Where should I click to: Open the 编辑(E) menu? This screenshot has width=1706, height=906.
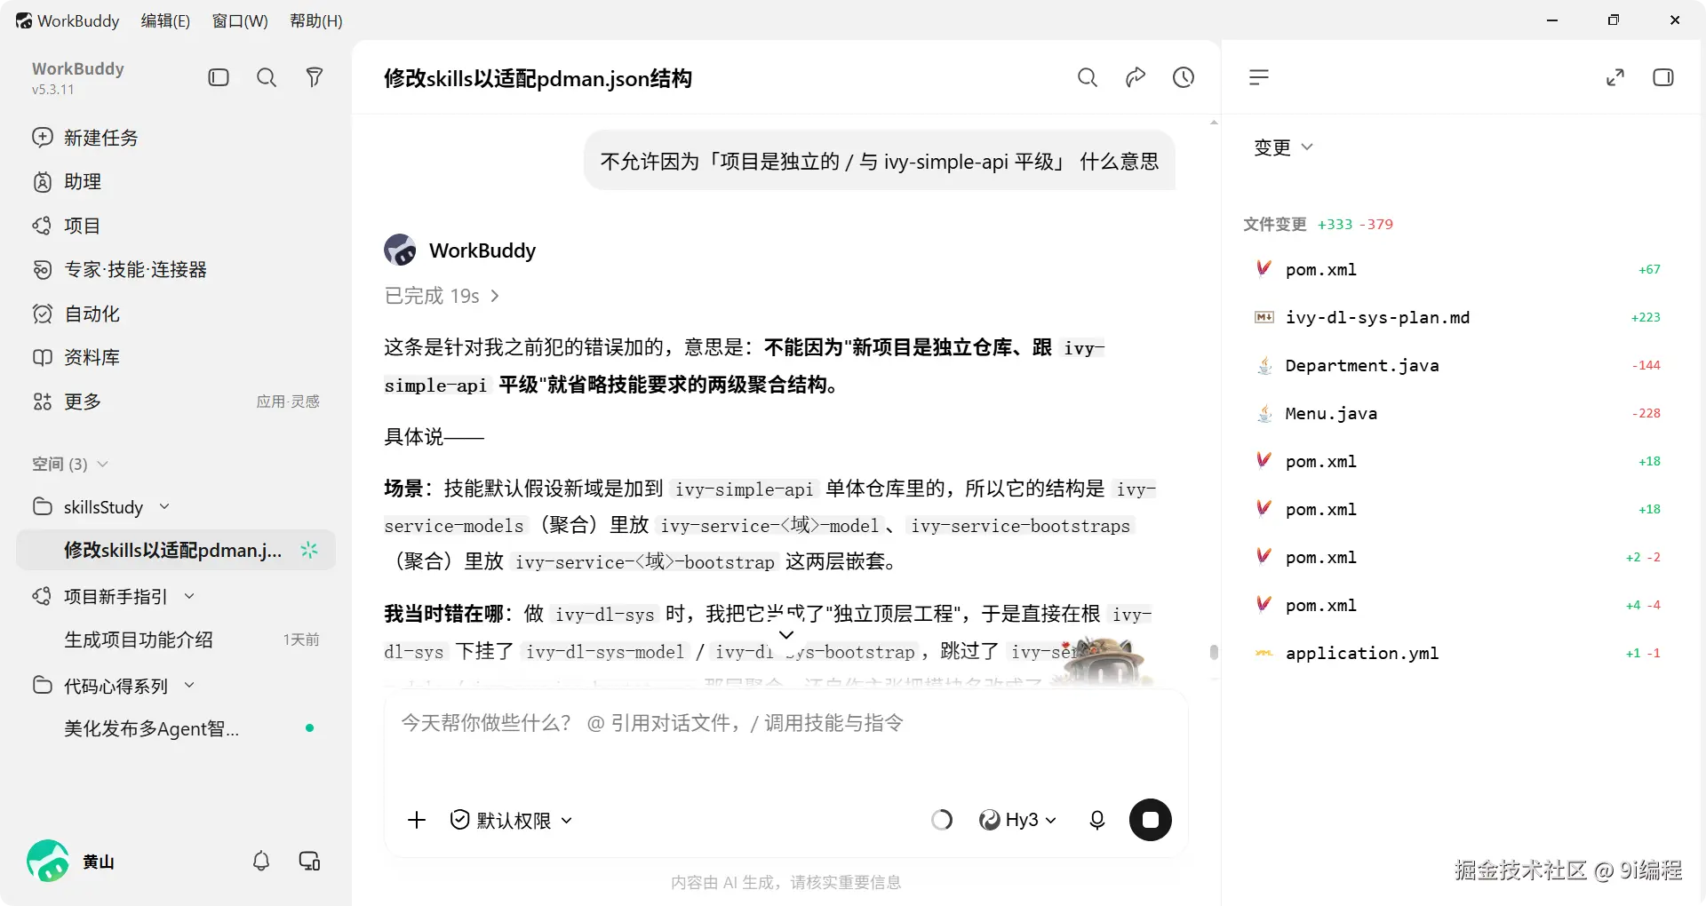(x=165, y=20)
